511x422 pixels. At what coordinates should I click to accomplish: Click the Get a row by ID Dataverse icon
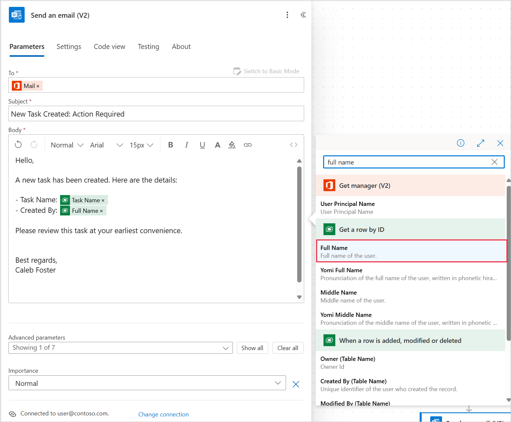click(x=329, y=229)
